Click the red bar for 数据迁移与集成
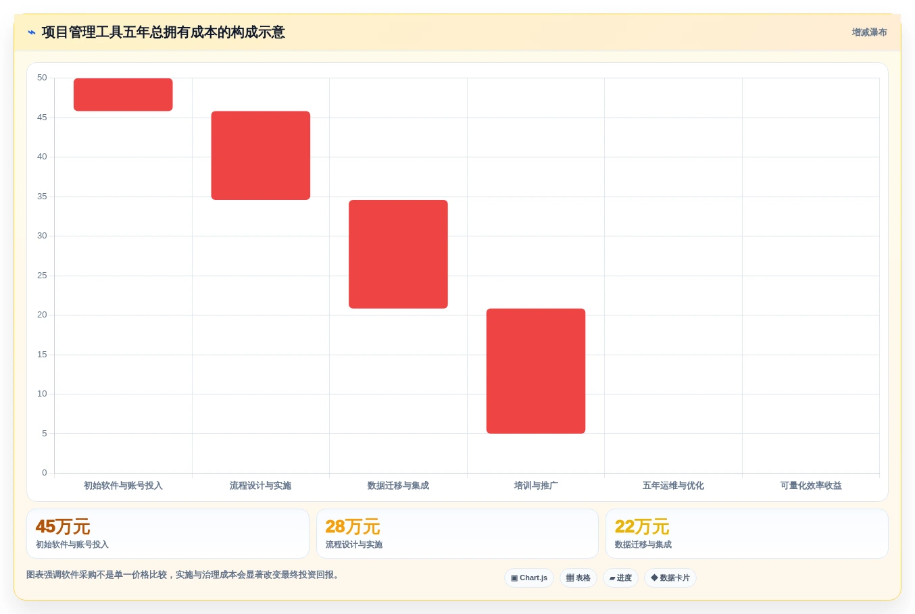Viewport: 915px width, 614px height. pos(398,254)
